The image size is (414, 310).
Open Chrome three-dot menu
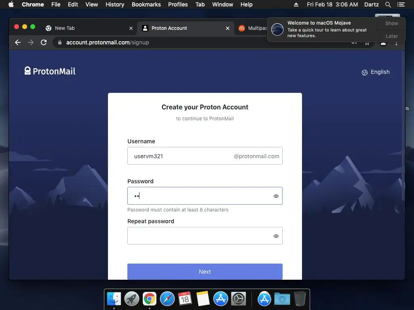point(396,43)
